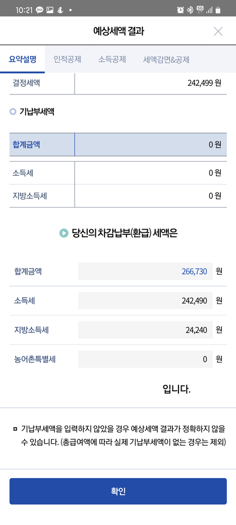Viewport: 236px width, 525px height.
Task: Open the 세액감면&공제 tab
Action: coord(166,60)
